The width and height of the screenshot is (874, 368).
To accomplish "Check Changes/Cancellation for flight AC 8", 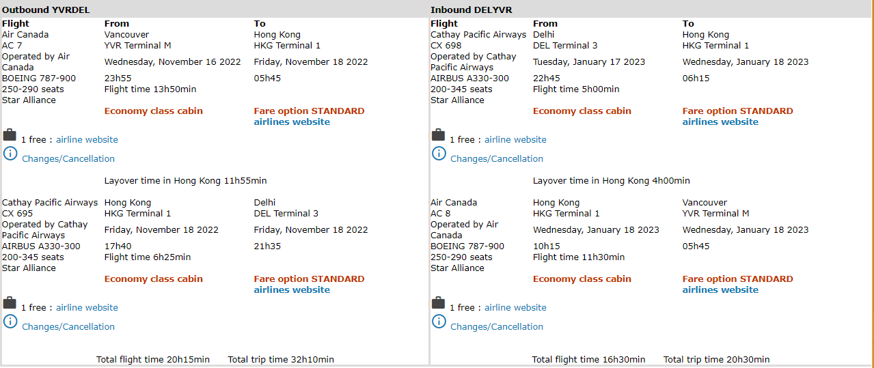I will [x=497, y=327].
